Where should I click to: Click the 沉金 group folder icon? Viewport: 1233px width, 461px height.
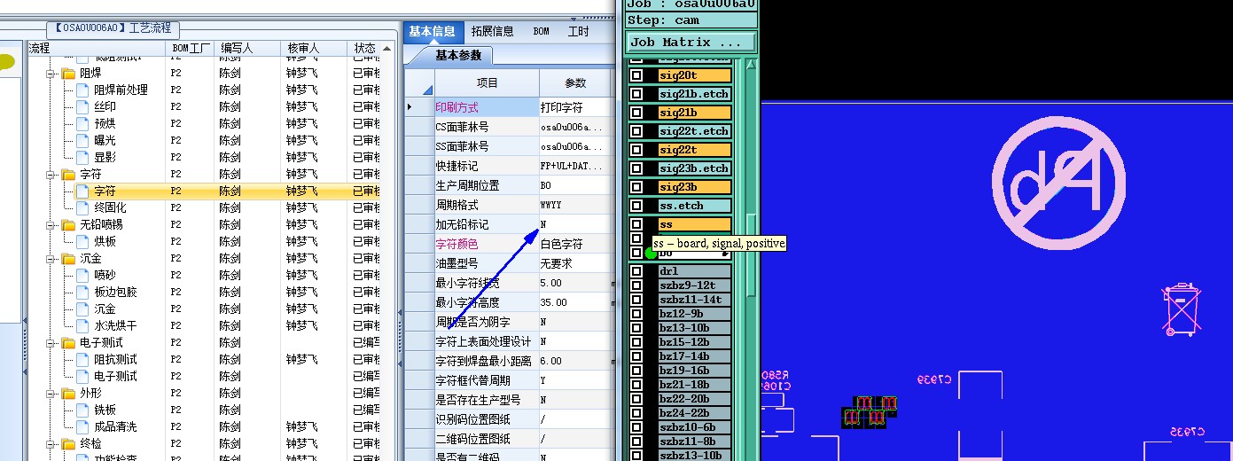pyautogui.click(x=69, y=259)
